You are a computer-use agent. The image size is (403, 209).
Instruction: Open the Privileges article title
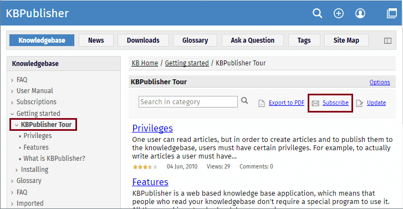(152, 128)
